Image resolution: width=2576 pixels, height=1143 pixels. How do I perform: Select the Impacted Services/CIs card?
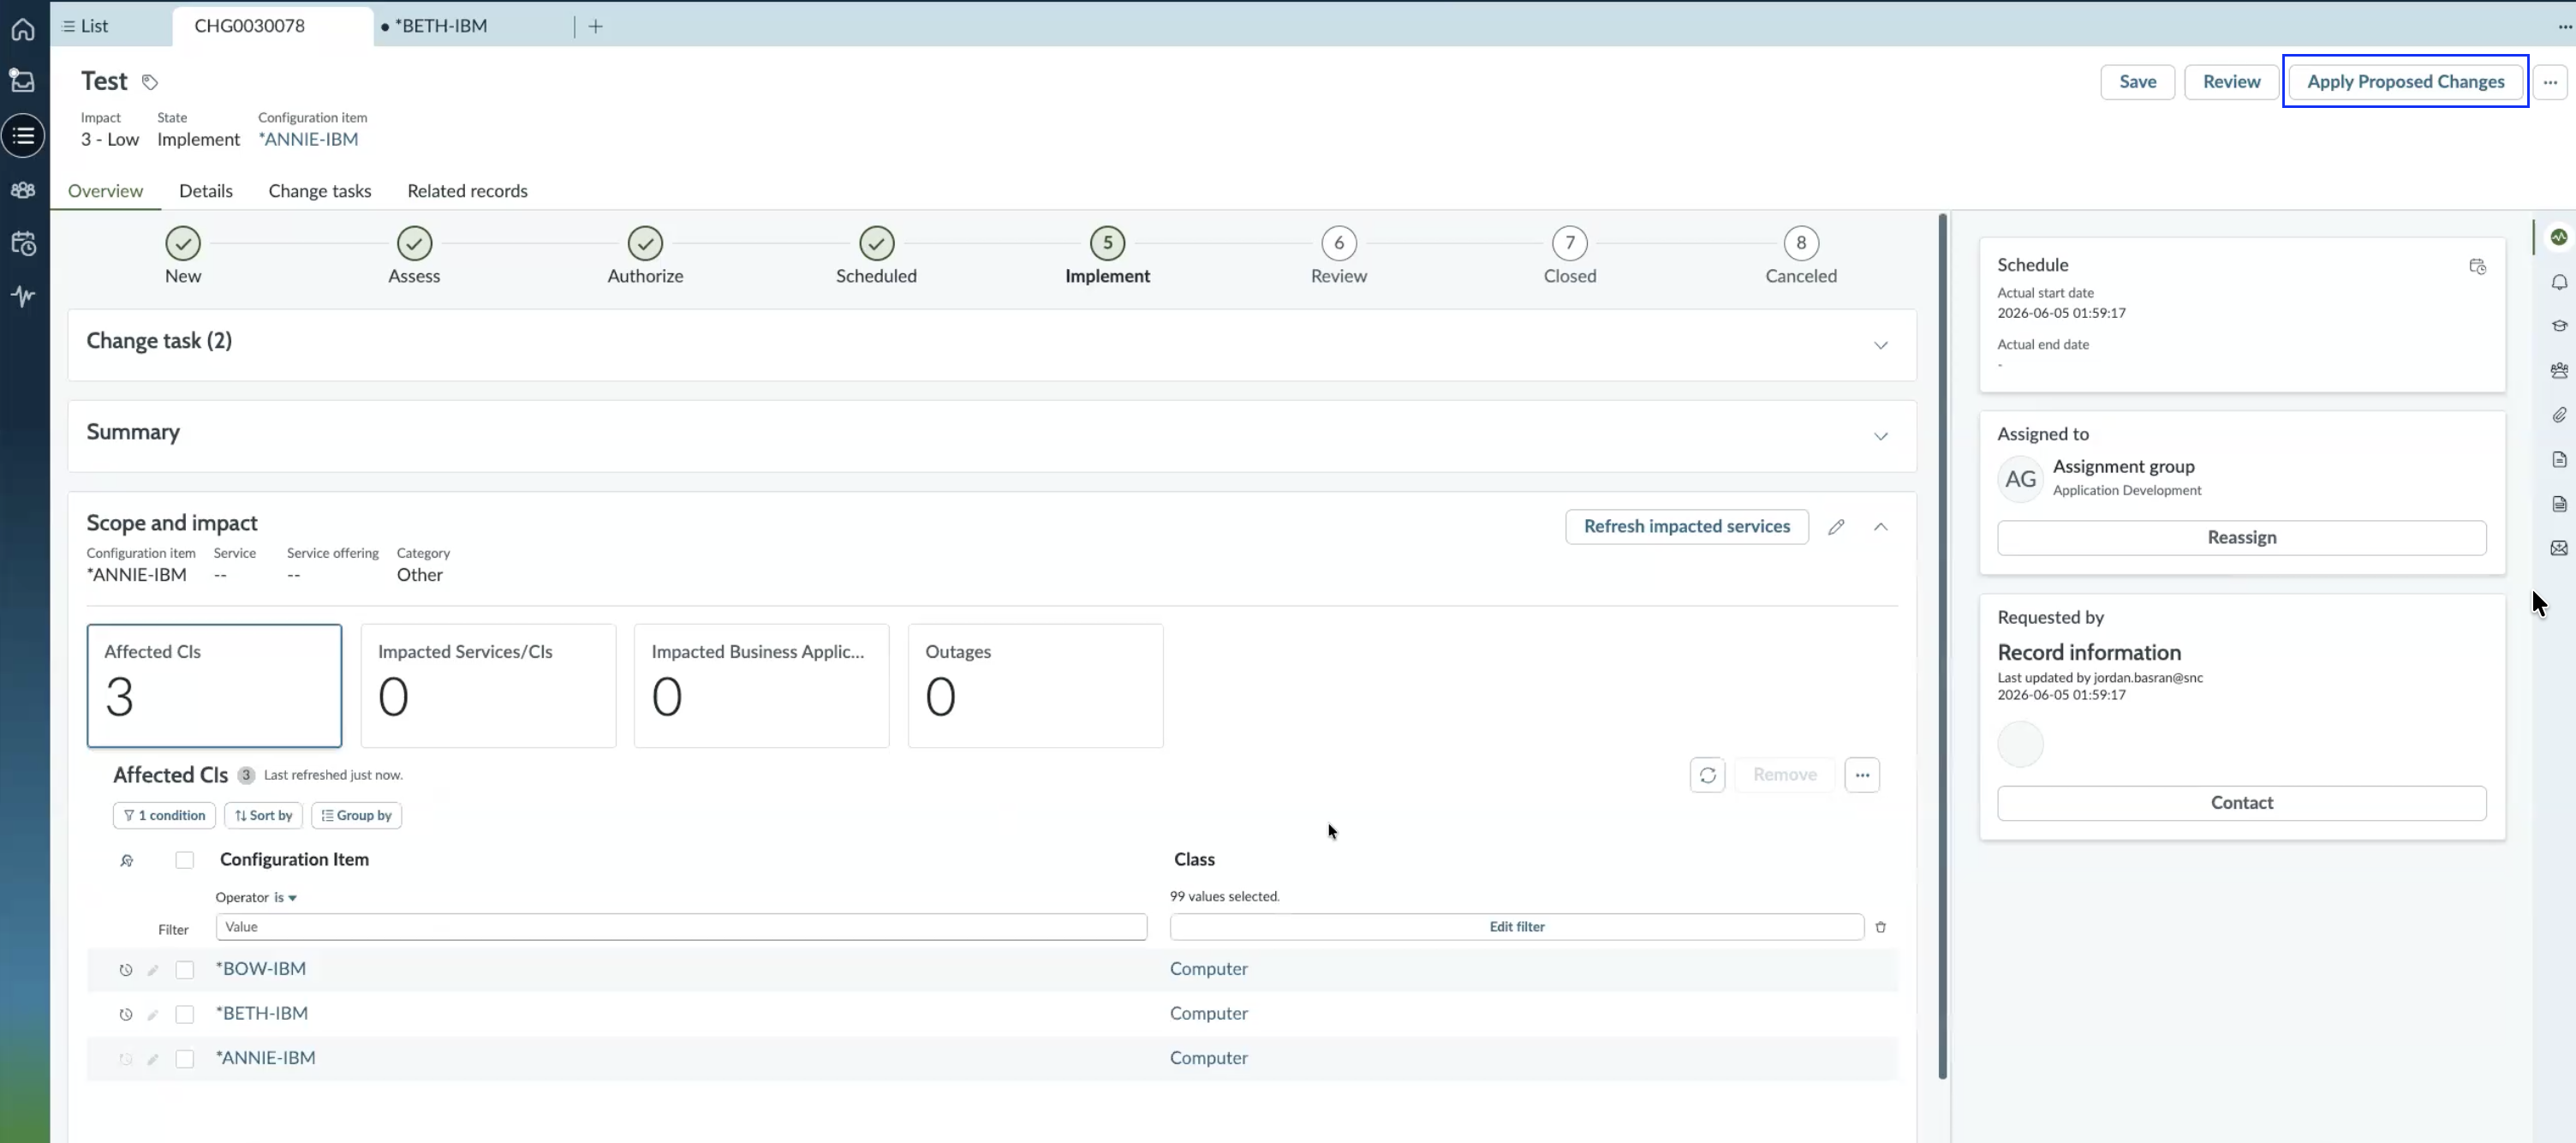pos(488,685)
